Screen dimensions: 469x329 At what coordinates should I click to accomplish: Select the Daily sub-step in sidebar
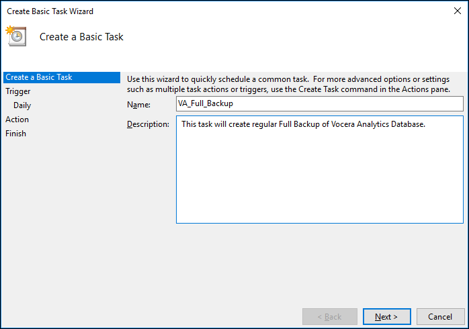coord(22,105)
